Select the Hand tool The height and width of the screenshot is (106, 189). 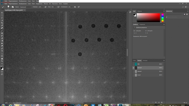[2, 59]
